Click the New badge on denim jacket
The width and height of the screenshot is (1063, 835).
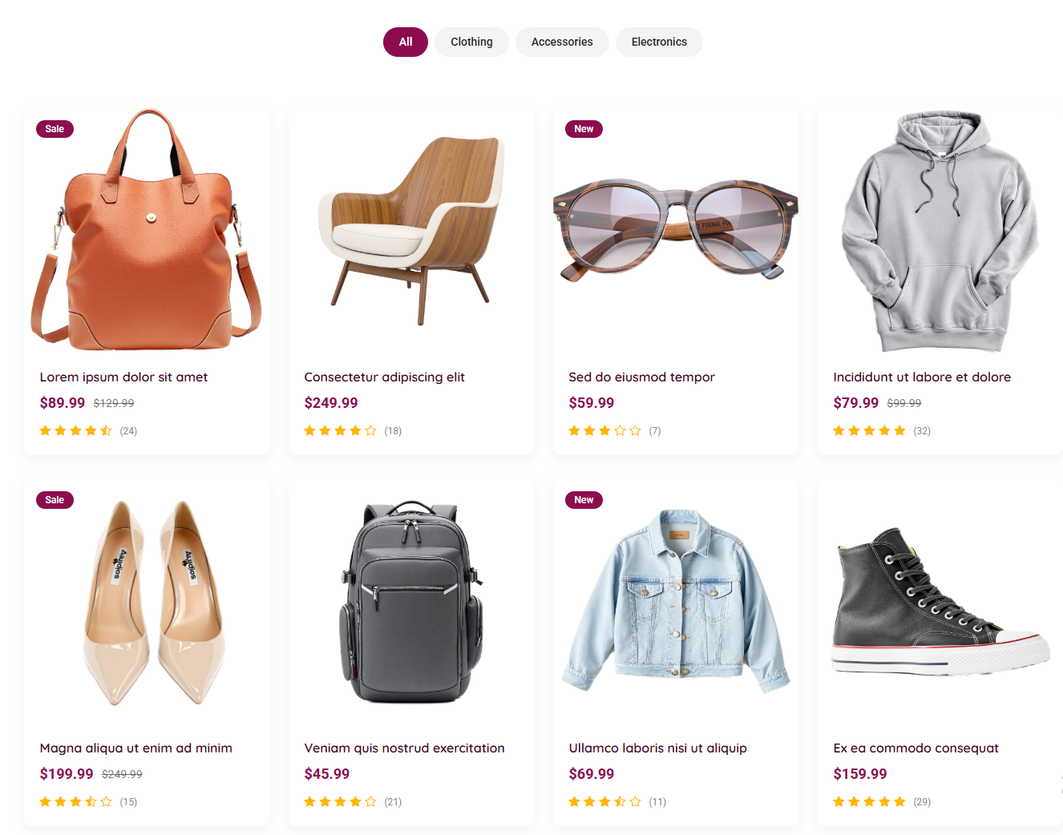(584, 500)
